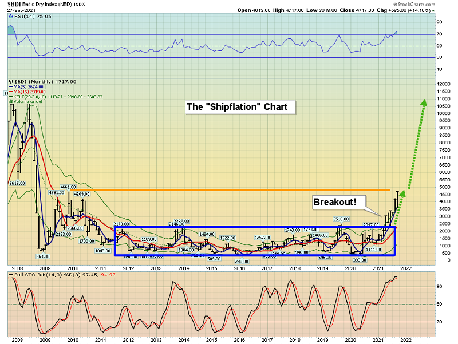This screenshot has height=344, width=458.
Task: Click the 12000 value on price axis
Action: click(x=443, y=84)
